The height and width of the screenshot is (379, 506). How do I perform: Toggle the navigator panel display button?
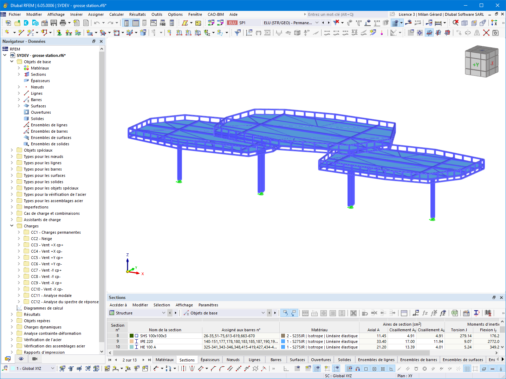(x=126, y=23)
